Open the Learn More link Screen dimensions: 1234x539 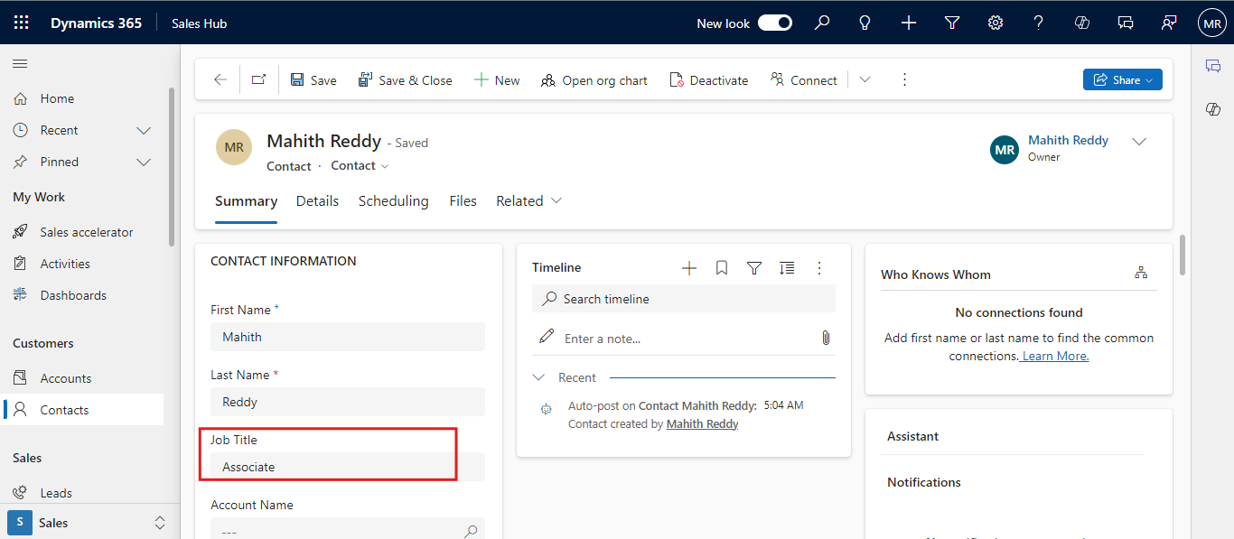click(1055, 357)
